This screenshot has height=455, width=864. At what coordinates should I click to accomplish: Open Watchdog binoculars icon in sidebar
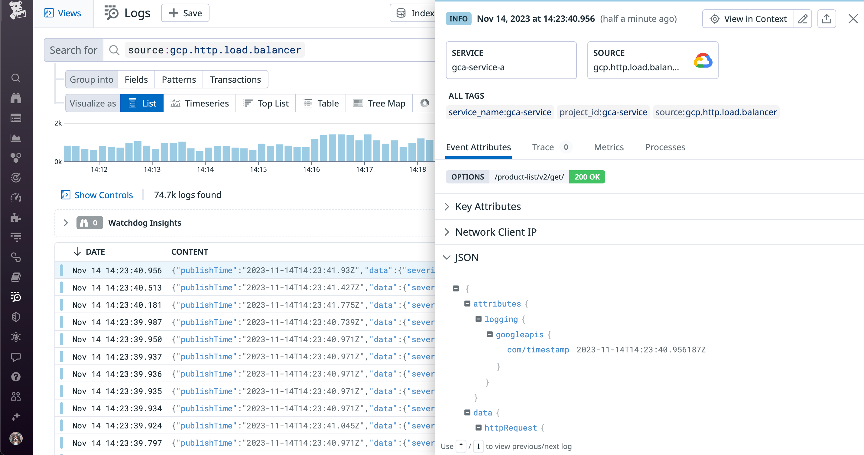[x=16, y=98]
